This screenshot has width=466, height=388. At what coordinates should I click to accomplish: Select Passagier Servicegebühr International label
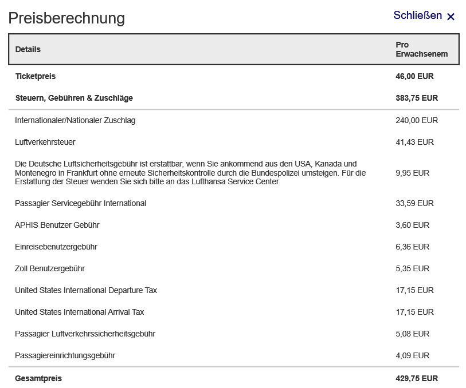point(81,203)
